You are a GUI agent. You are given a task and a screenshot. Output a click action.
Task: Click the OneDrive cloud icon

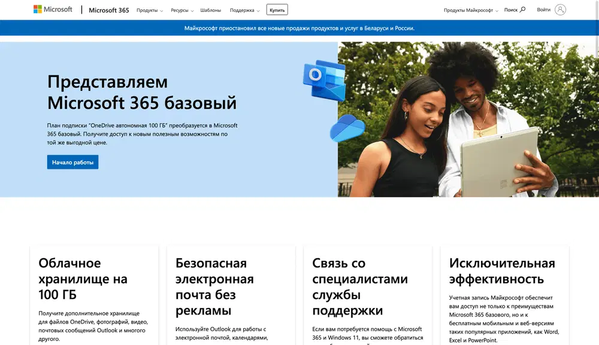tap(347, 128)
